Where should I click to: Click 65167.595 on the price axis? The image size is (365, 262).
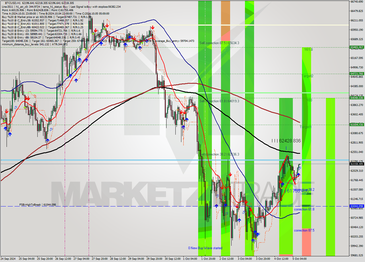[356, 58]
